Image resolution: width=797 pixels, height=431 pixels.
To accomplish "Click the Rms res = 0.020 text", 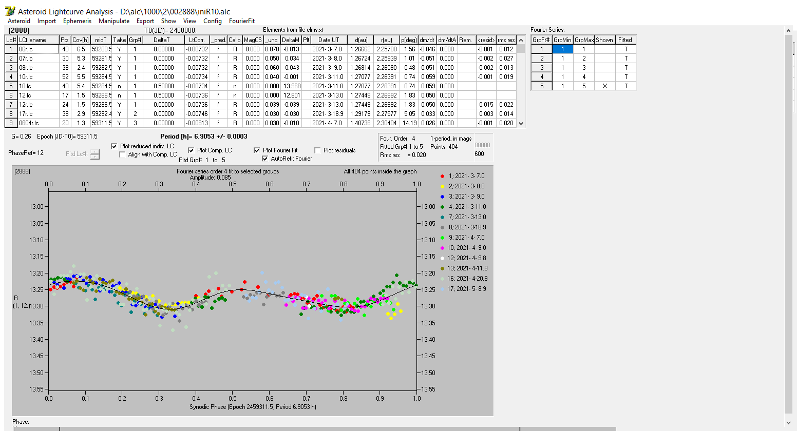I will point(403,155).
